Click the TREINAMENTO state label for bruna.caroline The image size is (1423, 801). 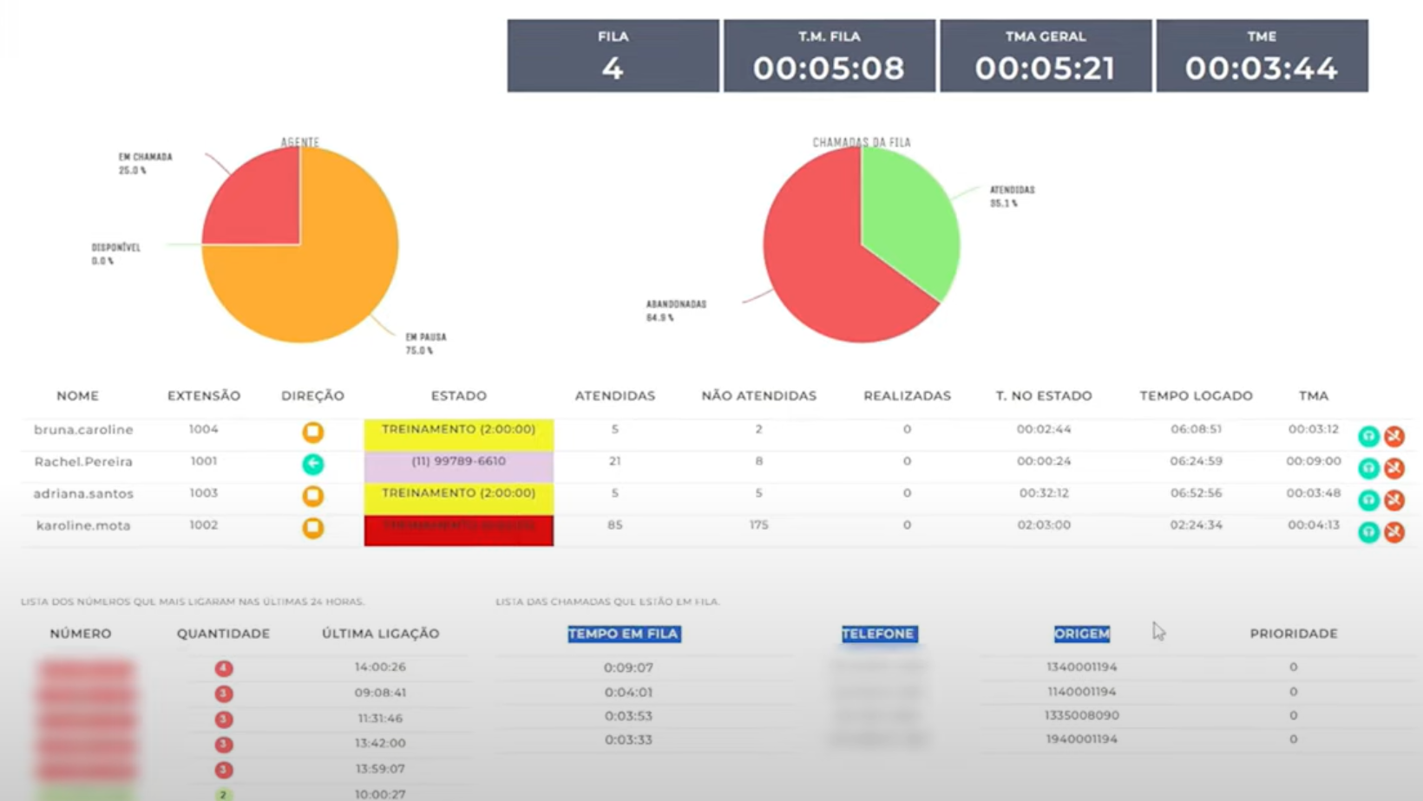458,429
